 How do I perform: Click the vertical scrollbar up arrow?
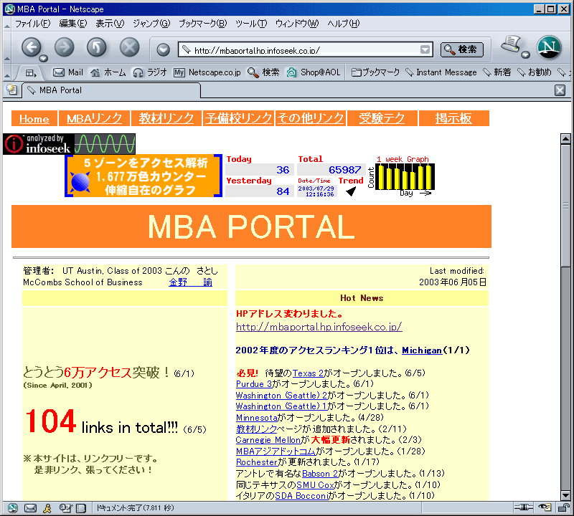click(565, 138)
